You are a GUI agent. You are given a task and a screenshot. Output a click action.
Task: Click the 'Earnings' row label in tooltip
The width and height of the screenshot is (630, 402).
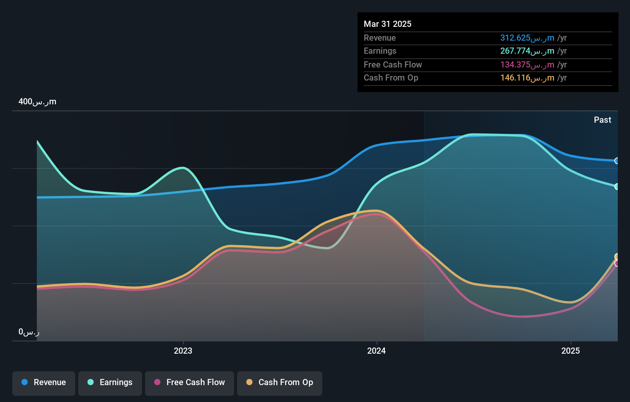pyautogui.click(x=380, y=51)
